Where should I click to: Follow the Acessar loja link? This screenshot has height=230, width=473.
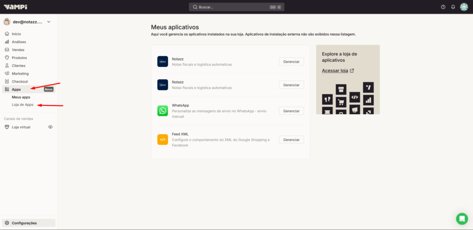click(335, 71)
